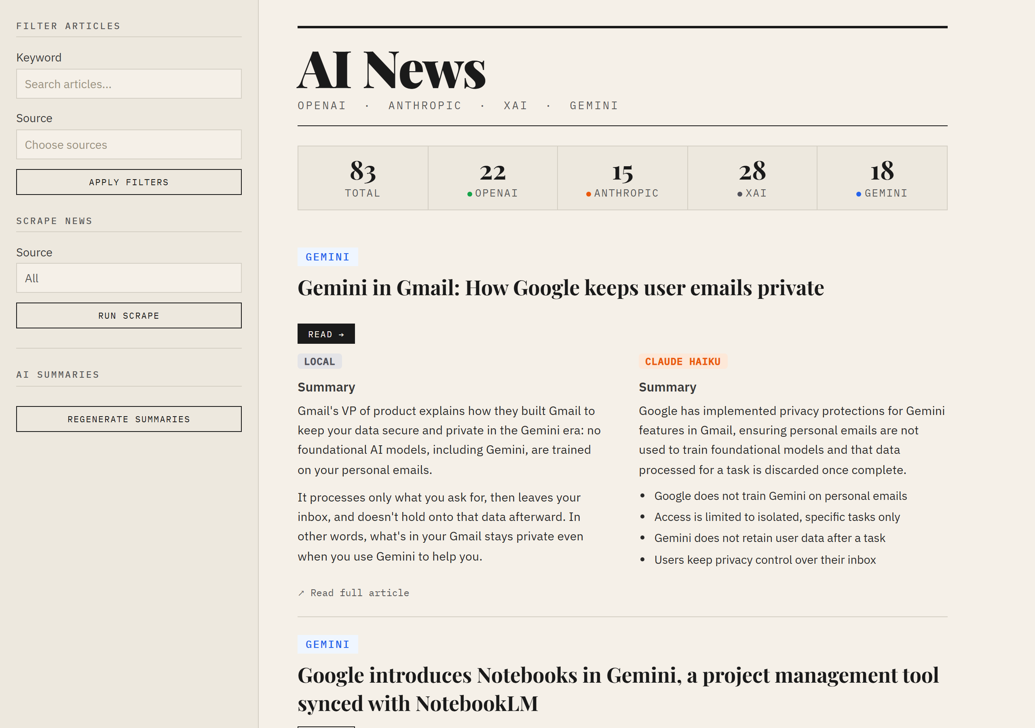The image size is (1035, 728).
Task: Click the Gemini tag above the Notebooks article
Action: [x=328, y=644]
